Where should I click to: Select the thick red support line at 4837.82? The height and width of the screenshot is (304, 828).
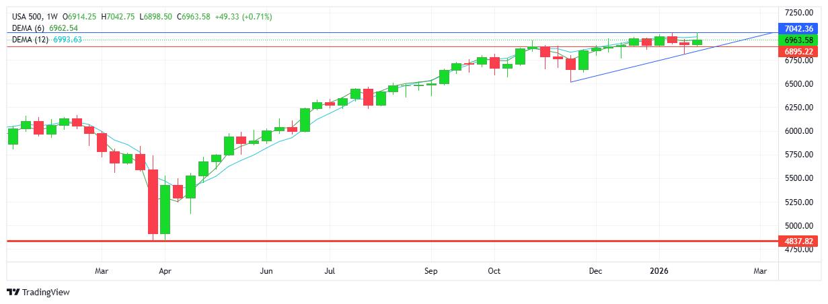point(404,241)
